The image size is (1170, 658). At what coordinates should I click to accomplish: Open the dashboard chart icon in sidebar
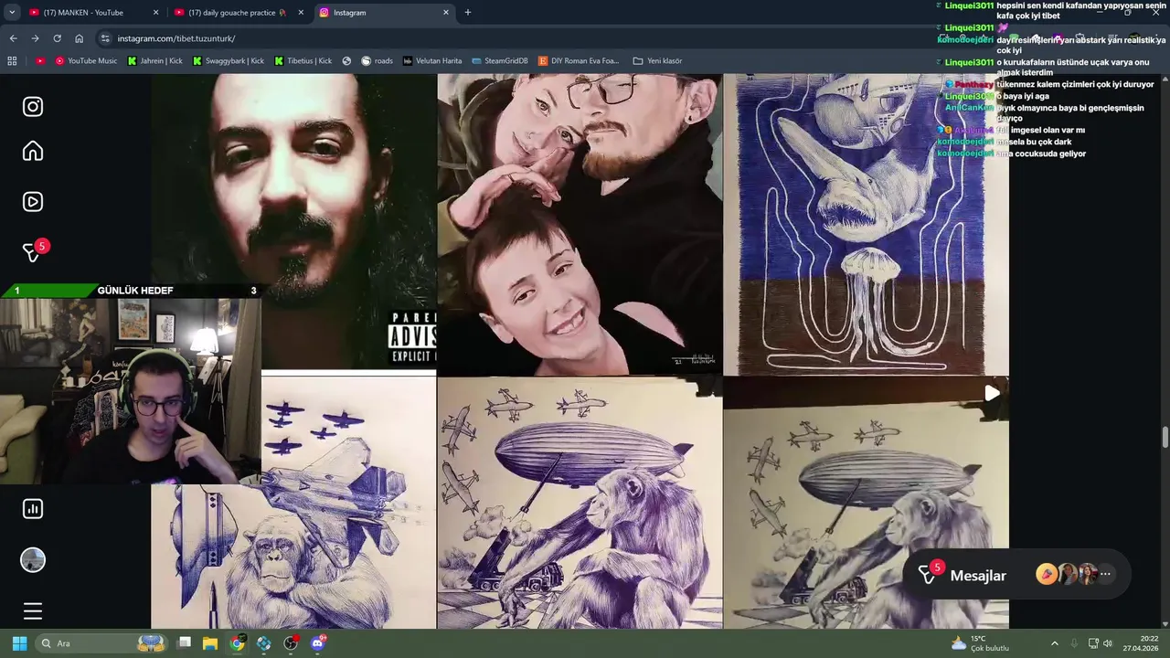coord(33,509)
